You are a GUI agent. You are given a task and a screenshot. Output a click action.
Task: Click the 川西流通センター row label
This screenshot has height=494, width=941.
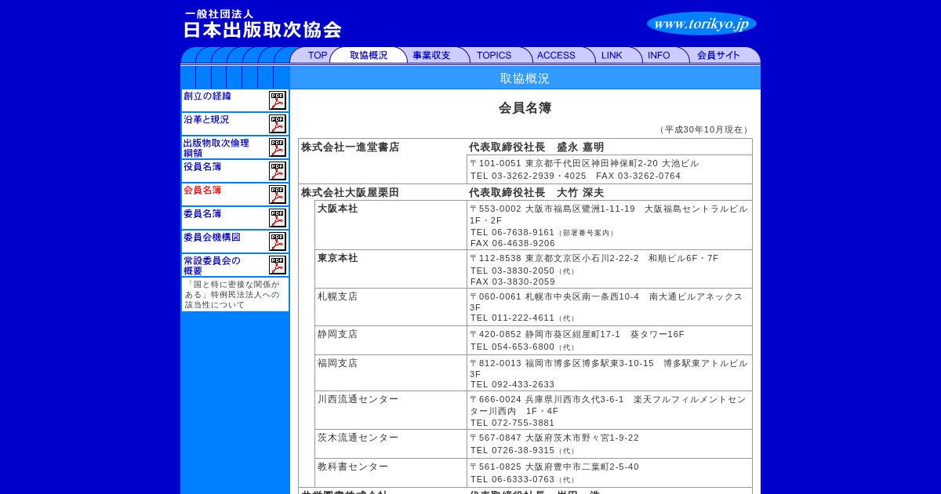(358, 399)
